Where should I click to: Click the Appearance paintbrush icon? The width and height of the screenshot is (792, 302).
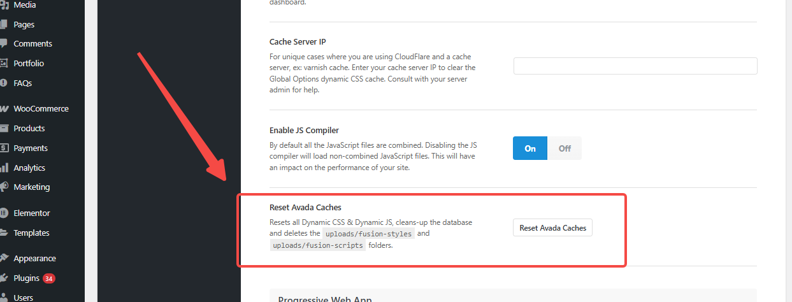coord(4,259)
